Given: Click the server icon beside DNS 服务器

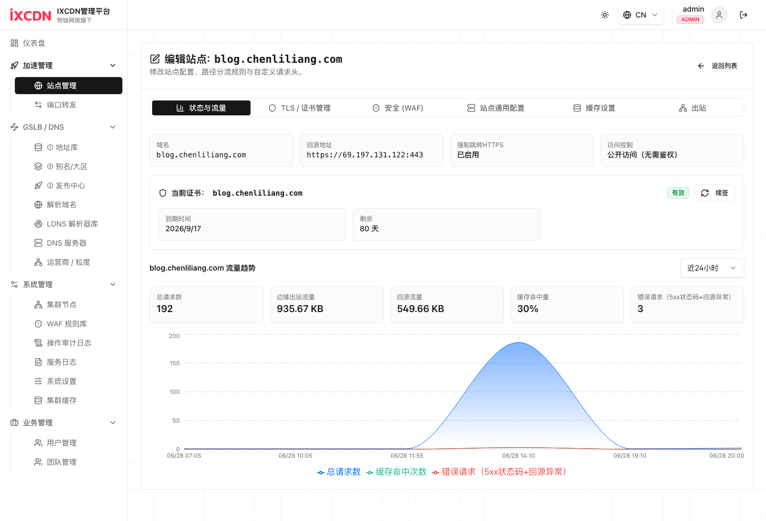Looking at the screenshot, I should click(x=38, y=243).
